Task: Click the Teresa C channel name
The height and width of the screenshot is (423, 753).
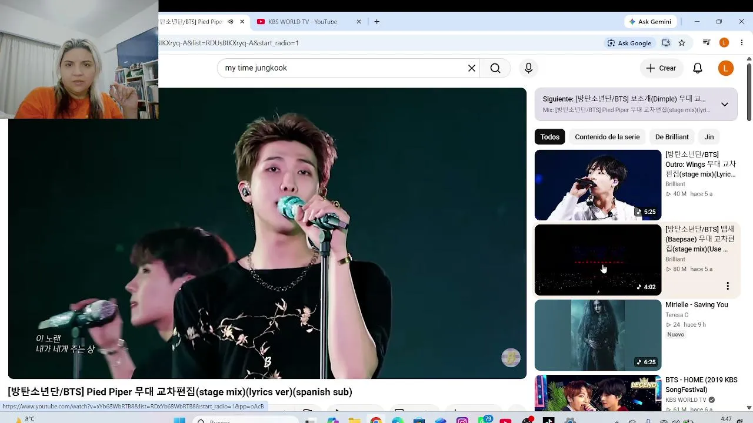Action: tap(677, 315)
